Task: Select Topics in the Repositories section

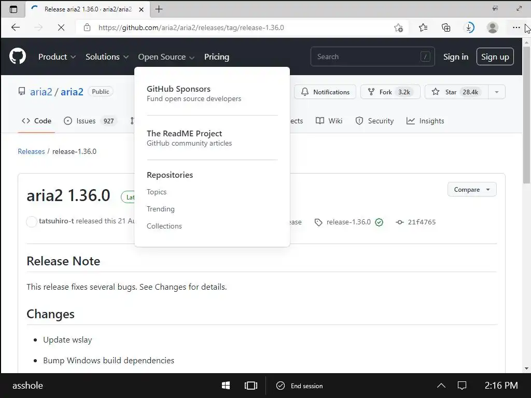Action: [157, 192]
